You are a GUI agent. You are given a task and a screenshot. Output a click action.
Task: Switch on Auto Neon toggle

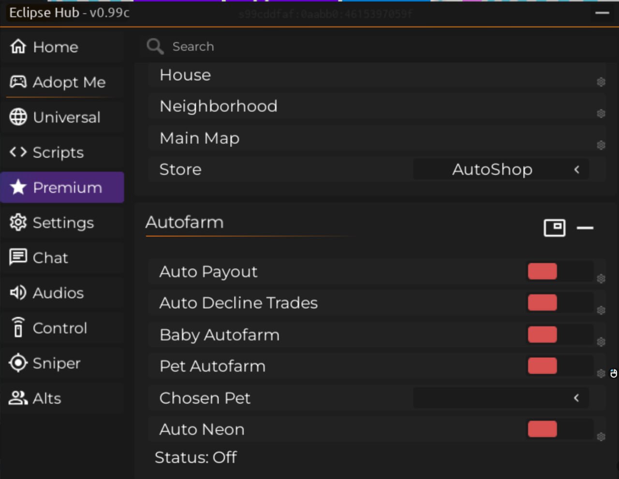coord(560,429)
